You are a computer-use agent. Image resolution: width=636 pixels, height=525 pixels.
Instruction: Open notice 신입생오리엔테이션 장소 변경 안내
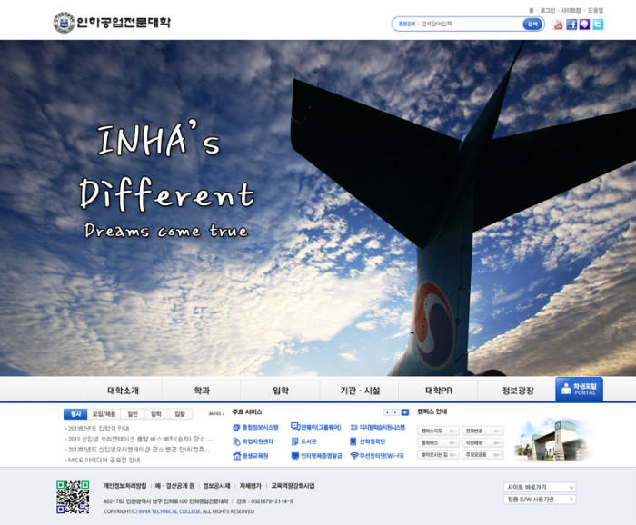pos(139,450)
